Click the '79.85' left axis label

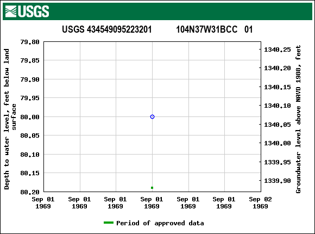tap(30, 60)
